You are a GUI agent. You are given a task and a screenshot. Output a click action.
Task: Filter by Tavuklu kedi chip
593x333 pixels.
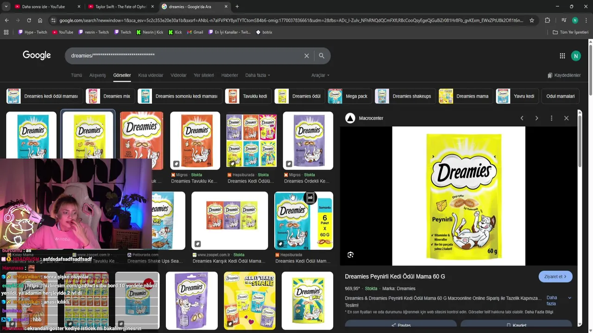pos(248,96)
